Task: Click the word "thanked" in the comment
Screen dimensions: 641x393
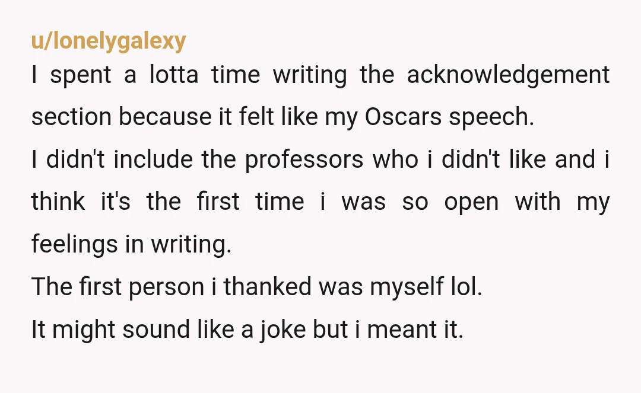Action: [x=267, y=286]
